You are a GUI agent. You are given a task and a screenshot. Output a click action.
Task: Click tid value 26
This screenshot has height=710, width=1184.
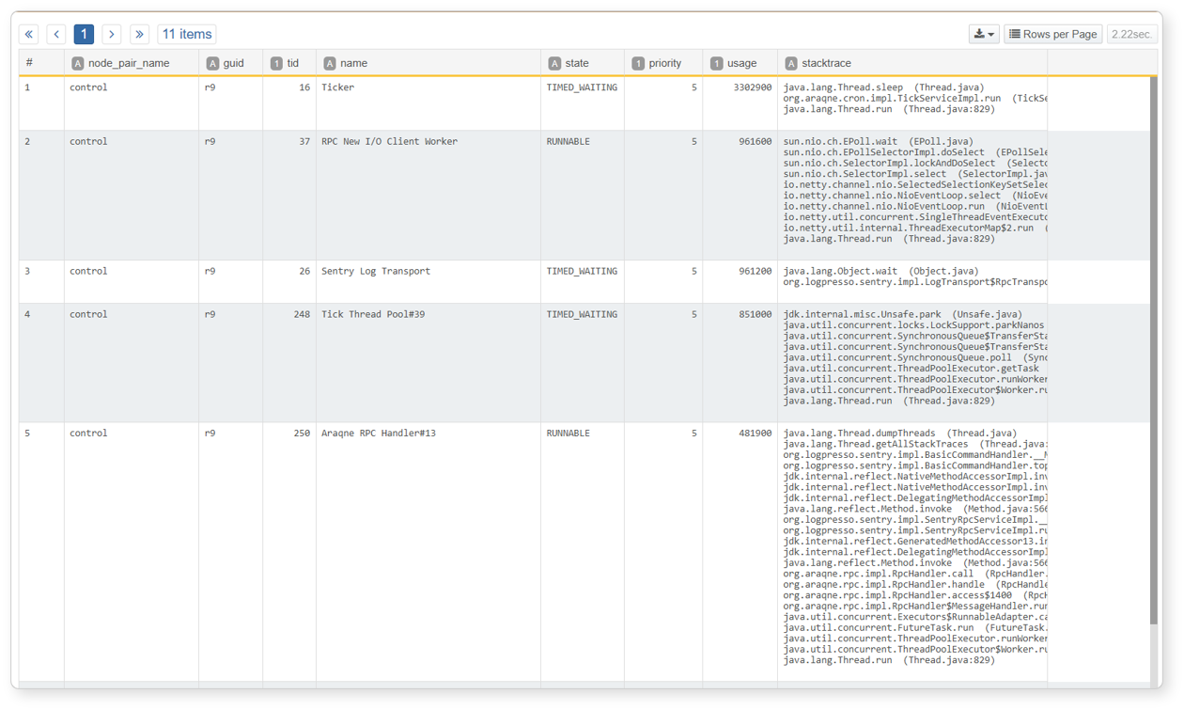304,271
